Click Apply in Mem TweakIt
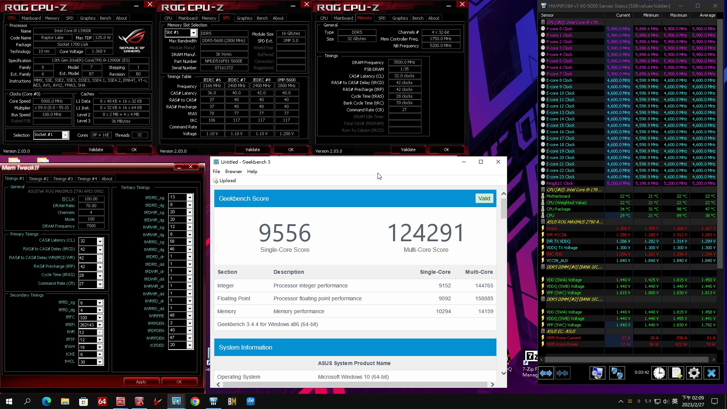The height and width of the screenshot is (409, 727). click(141, 381)
